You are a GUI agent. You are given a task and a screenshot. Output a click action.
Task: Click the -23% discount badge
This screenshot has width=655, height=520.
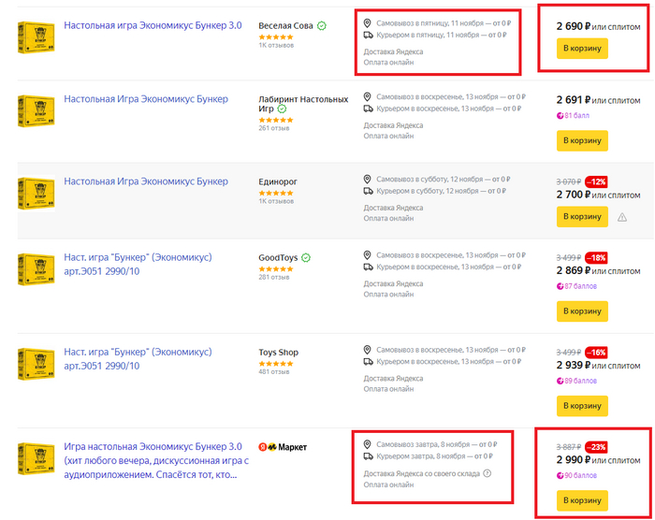(x=597, y=447)
